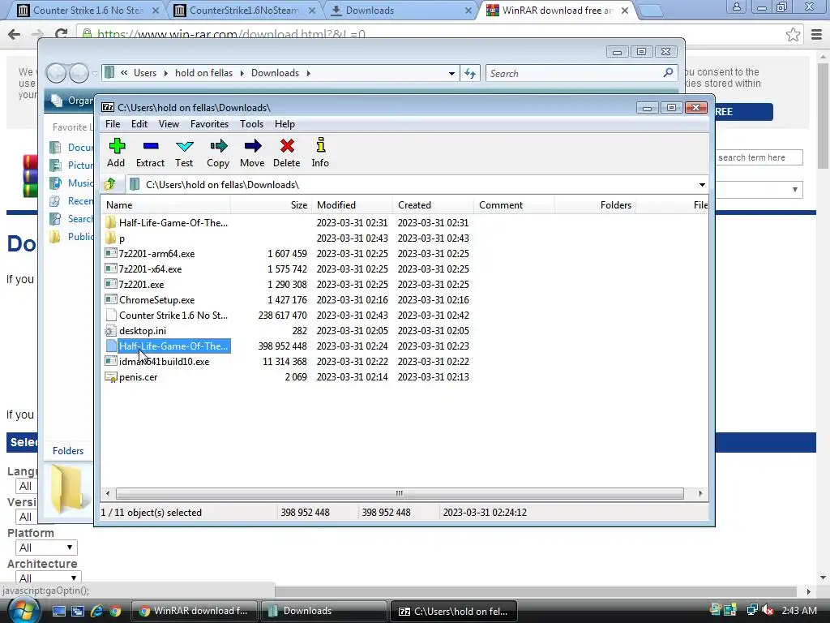Sort by the Created column header
Screen dimensions: 830x623
coord(434,205)
